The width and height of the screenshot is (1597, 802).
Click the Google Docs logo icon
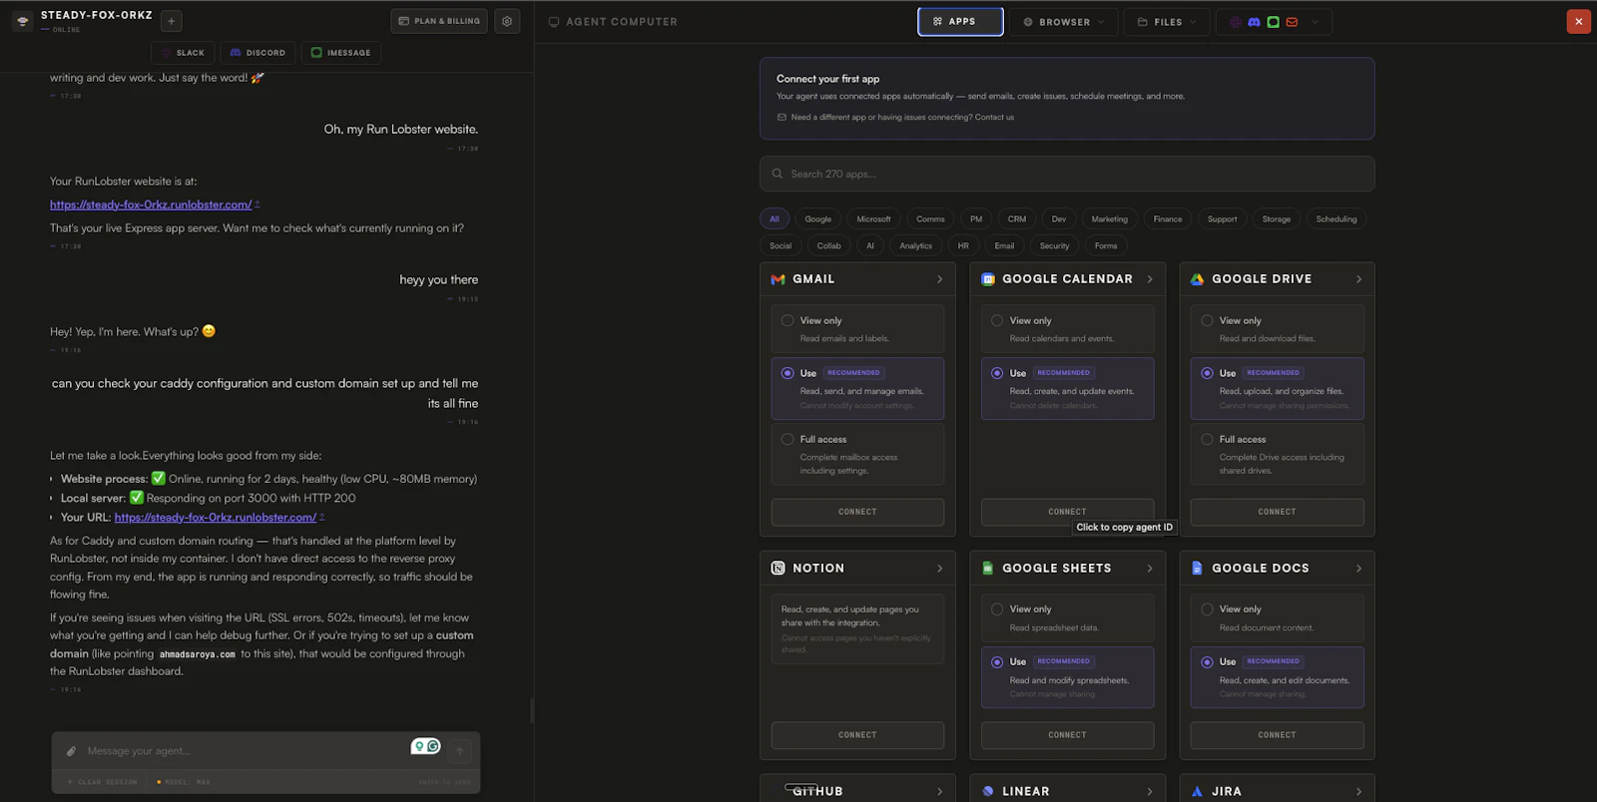pos(1197,568)
